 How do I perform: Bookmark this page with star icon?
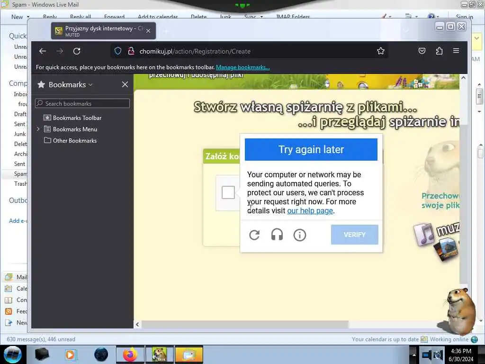point(381,51)
